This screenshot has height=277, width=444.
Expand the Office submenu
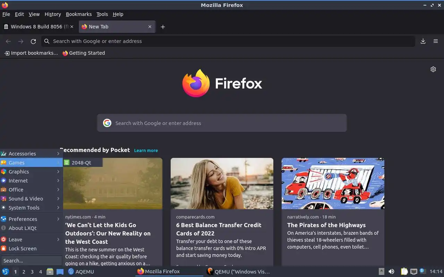click(31, 190)
